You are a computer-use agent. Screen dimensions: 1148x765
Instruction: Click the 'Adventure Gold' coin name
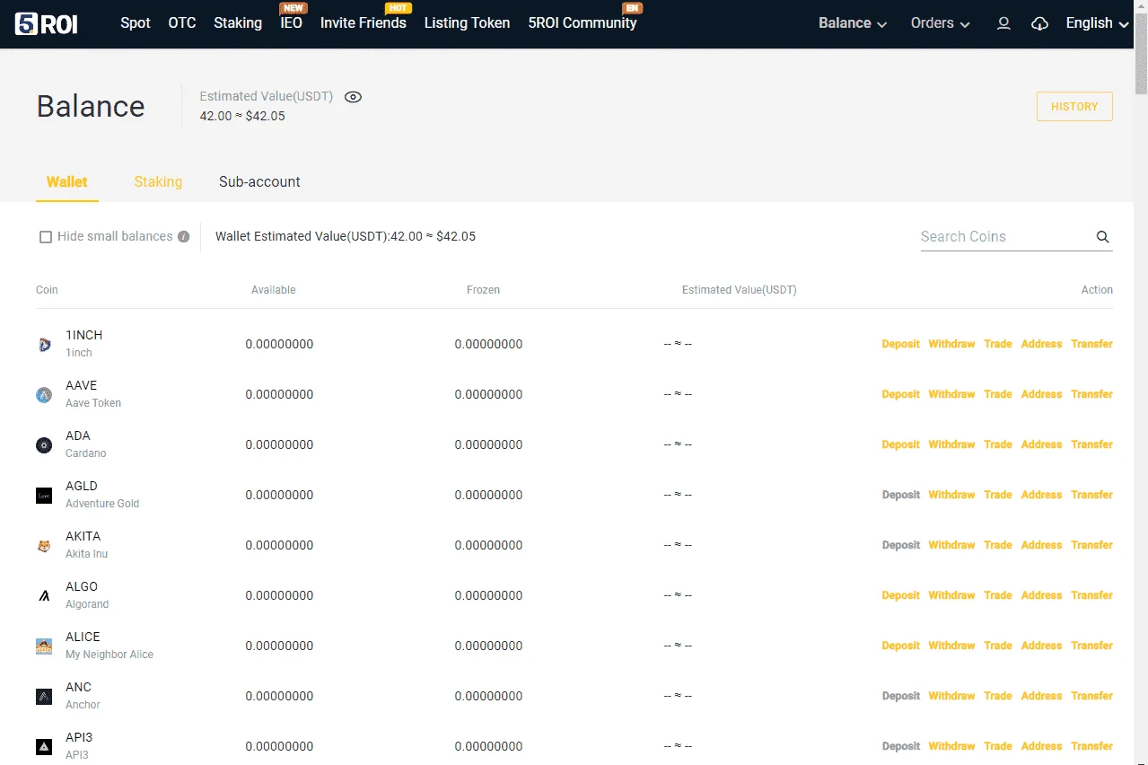click(102, 504)
